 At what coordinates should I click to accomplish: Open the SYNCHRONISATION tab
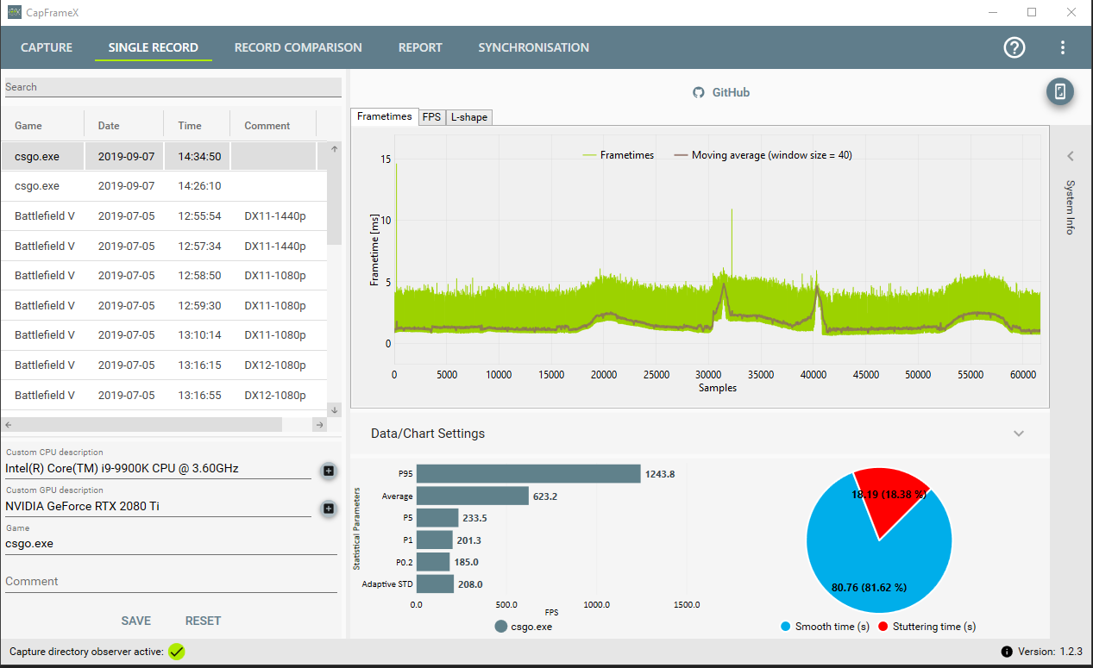tap(534, 47)
